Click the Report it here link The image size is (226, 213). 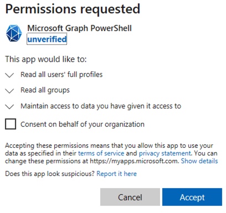click(x=116, y=174)
